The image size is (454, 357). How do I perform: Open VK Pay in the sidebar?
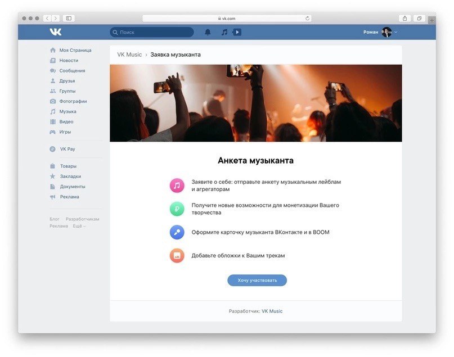point(68,149)
